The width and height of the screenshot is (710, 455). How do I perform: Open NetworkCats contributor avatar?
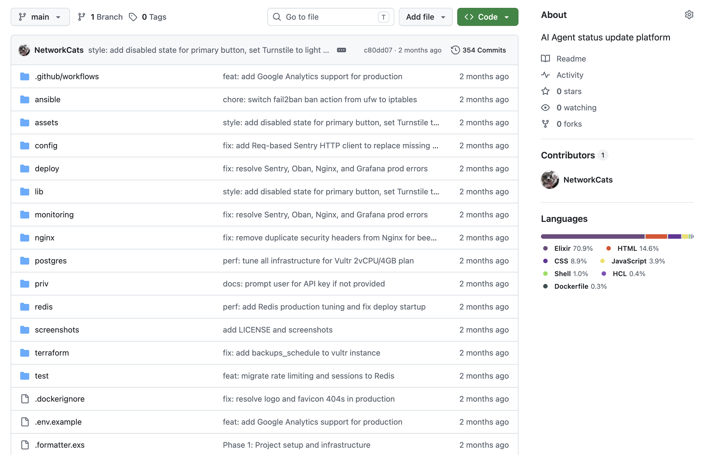[550, 180]
